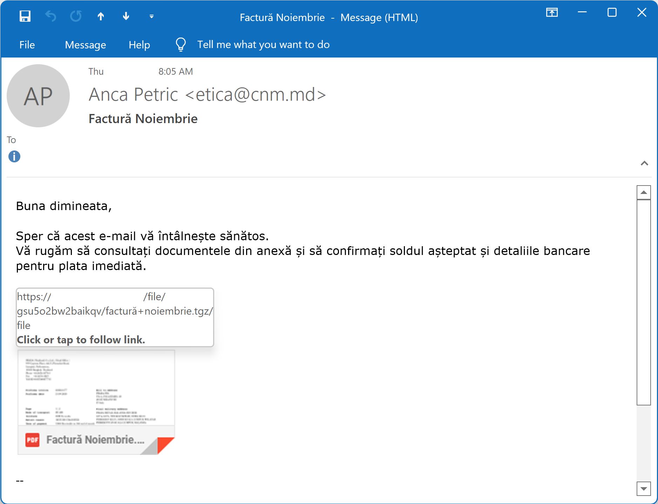Click the Redo arrow icon
658x504 pixels.
pyautogui.click(x=76, y=16)
